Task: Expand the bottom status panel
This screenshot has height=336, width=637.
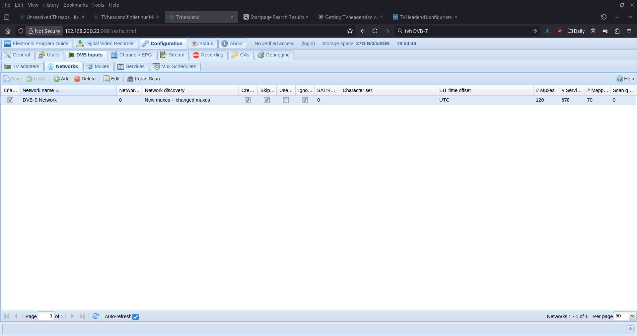Action: 630,329
